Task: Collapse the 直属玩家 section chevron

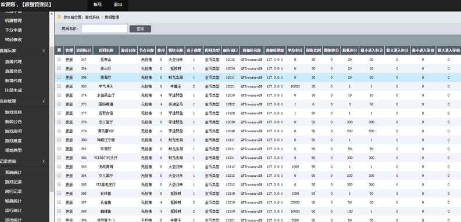Action: coord(44,50)
